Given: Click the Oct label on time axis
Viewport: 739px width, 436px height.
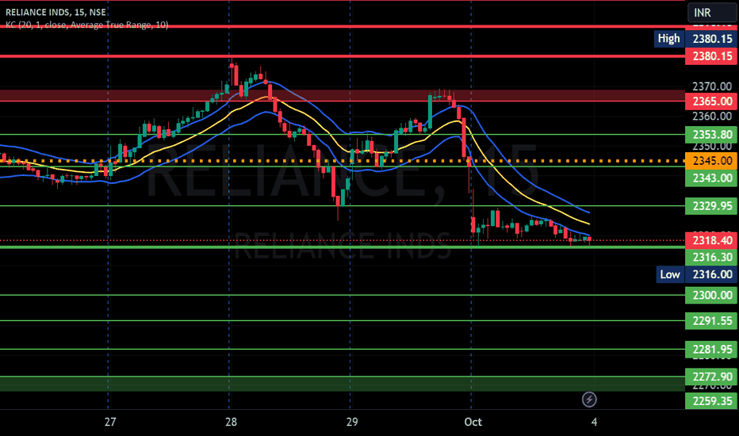Looking at the screenshot, I should point(473,422).
